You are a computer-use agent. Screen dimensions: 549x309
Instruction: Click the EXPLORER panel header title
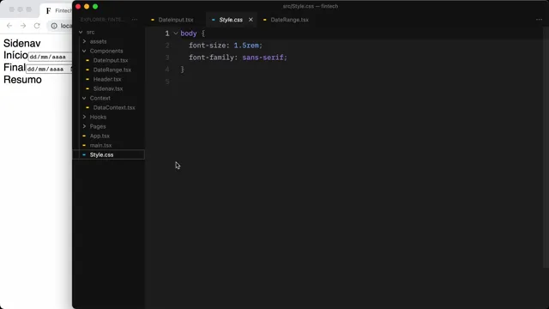click(102, 20)
